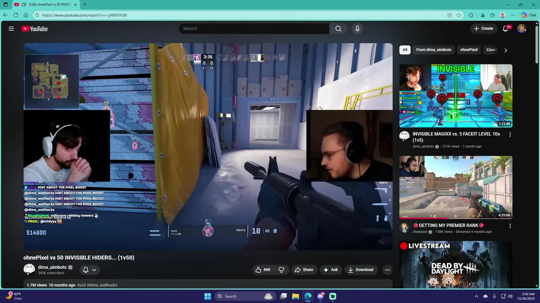This screenshot has height=303, width=540.
Task: Mute the tab with the speaker icon
Action: (24, 5)
